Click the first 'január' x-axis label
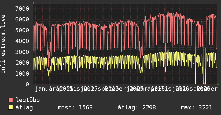The width and height of the screenshot is (221, 115). 46,89
